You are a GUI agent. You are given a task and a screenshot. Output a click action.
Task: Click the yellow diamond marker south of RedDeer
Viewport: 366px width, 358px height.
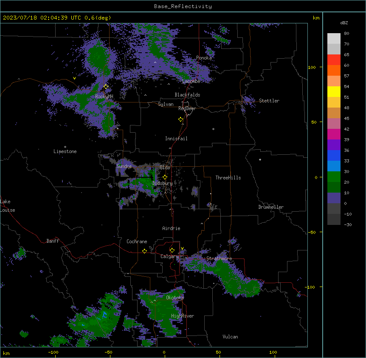pyautogui.click(x=181, y=119)
